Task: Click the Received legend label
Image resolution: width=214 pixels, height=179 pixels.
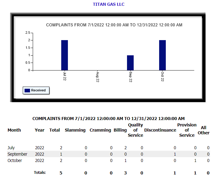Action: (x=38, y=90)
